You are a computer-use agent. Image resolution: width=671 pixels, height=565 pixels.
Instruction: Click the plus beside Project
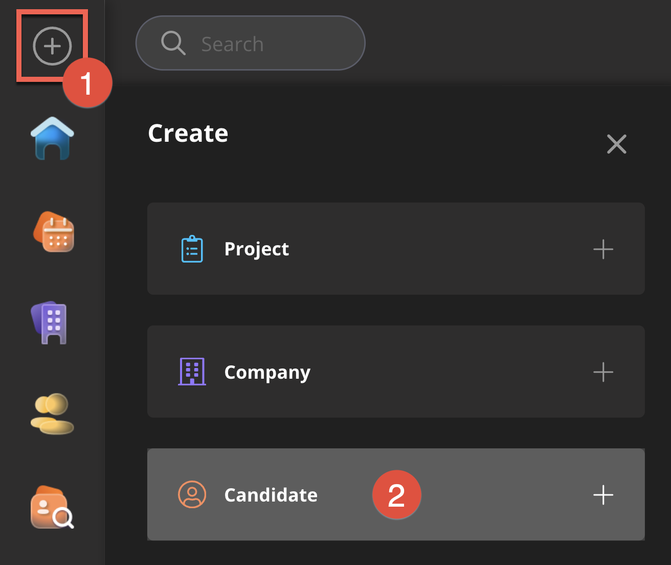[603, 249]
